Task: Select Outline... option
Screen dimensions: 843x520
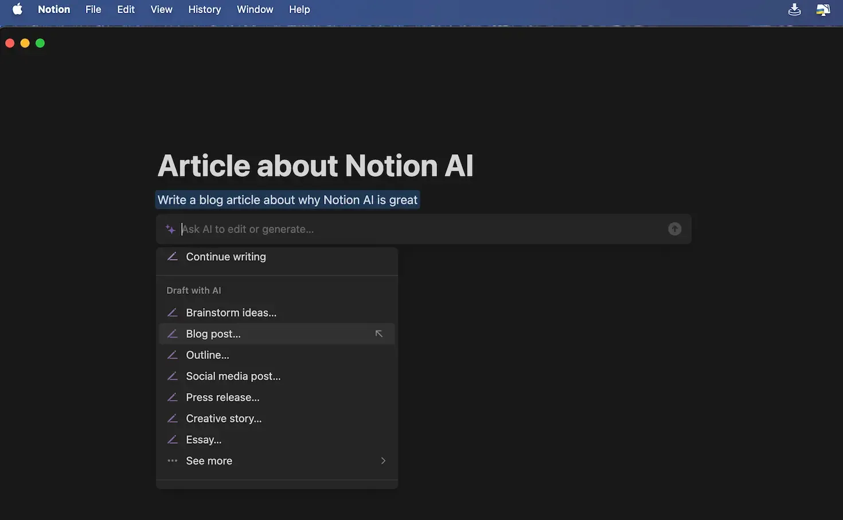Action: [x=277, y=355]
